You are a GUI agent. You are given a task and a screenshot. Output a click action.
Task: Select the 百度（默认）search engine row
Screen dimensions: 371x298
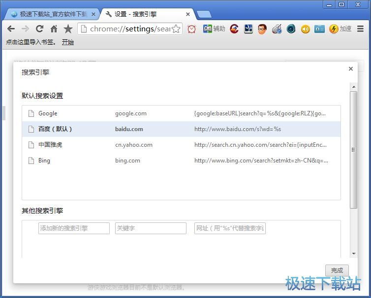click(181, 129)
